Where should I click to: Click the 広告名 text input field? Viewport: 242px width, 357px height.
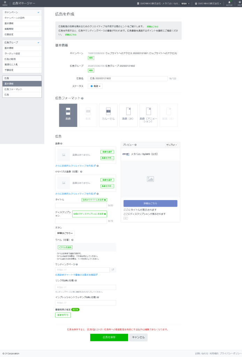tap(127, 78)
